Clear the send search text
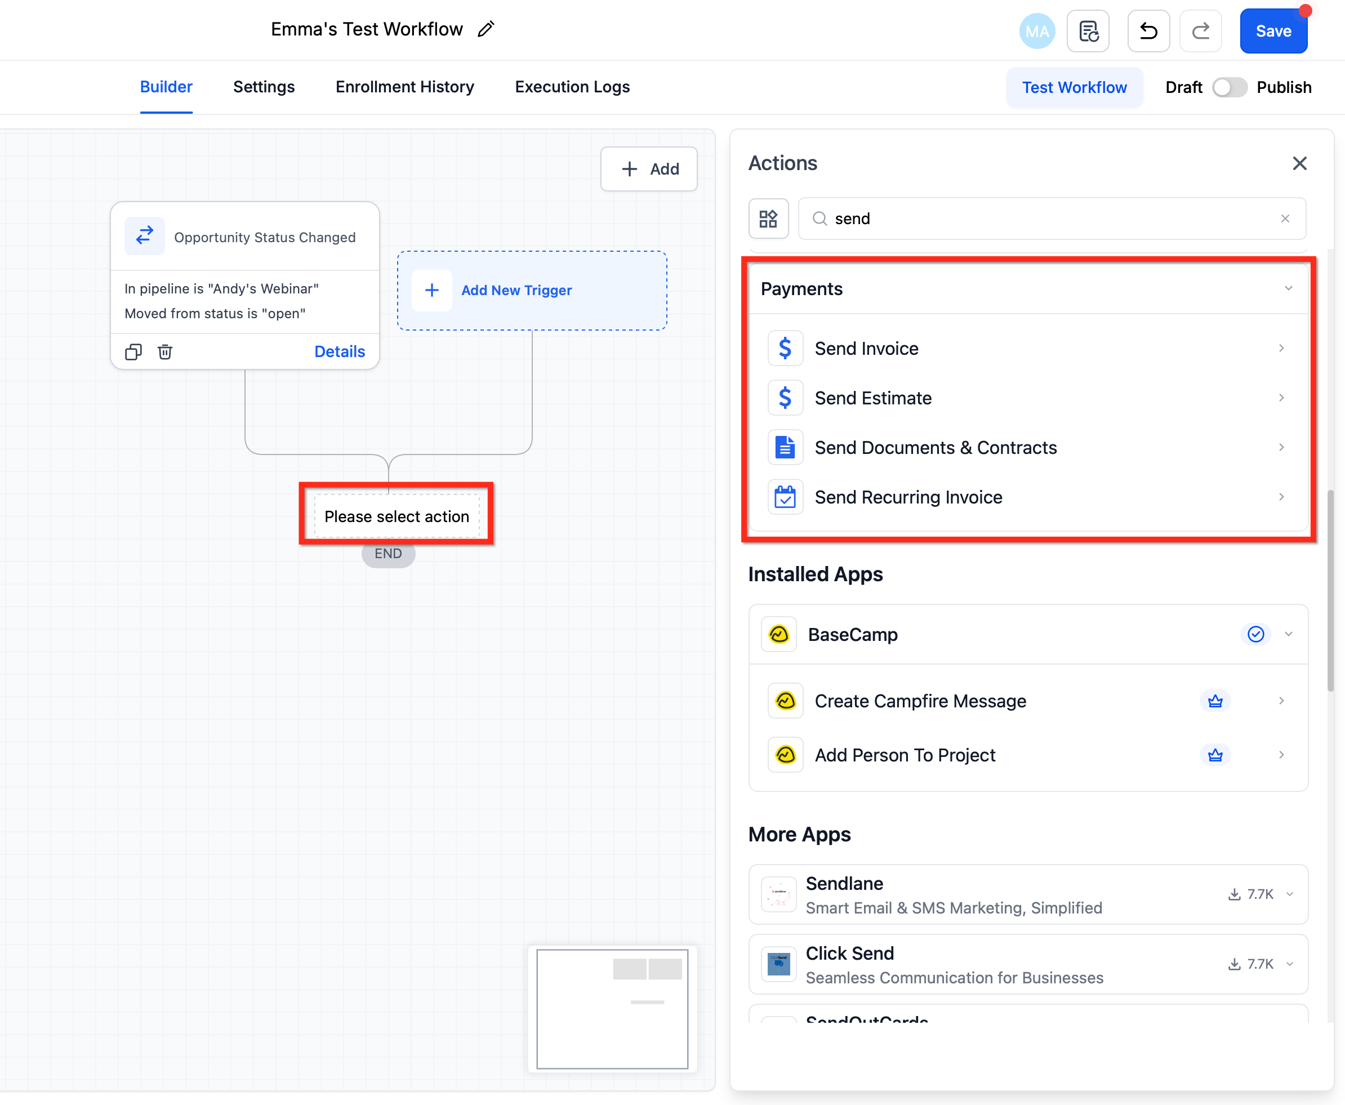The height and width of the screenshot is (1105, 1345). 1285,219
